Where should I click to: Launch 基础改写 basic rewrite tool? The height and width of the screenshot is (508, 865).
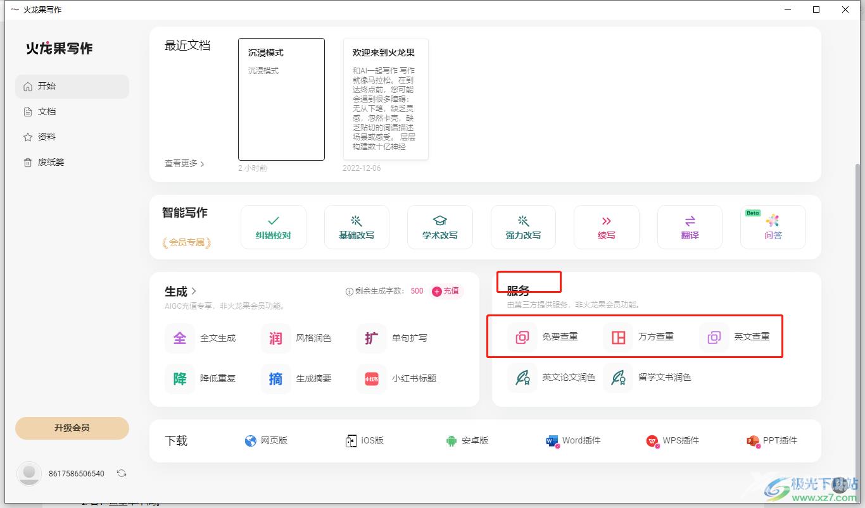pyautogui.click(x=357, y=227)
